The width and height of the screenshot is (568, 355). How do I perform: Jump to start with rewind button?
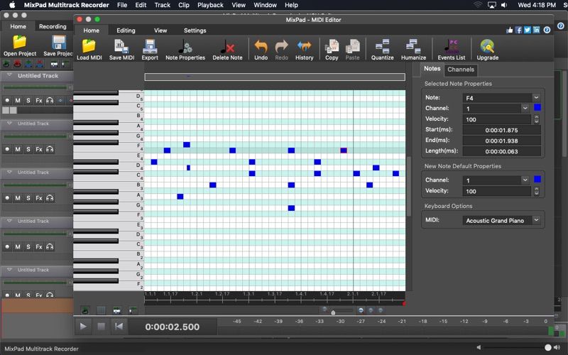(x=119, y=327)
